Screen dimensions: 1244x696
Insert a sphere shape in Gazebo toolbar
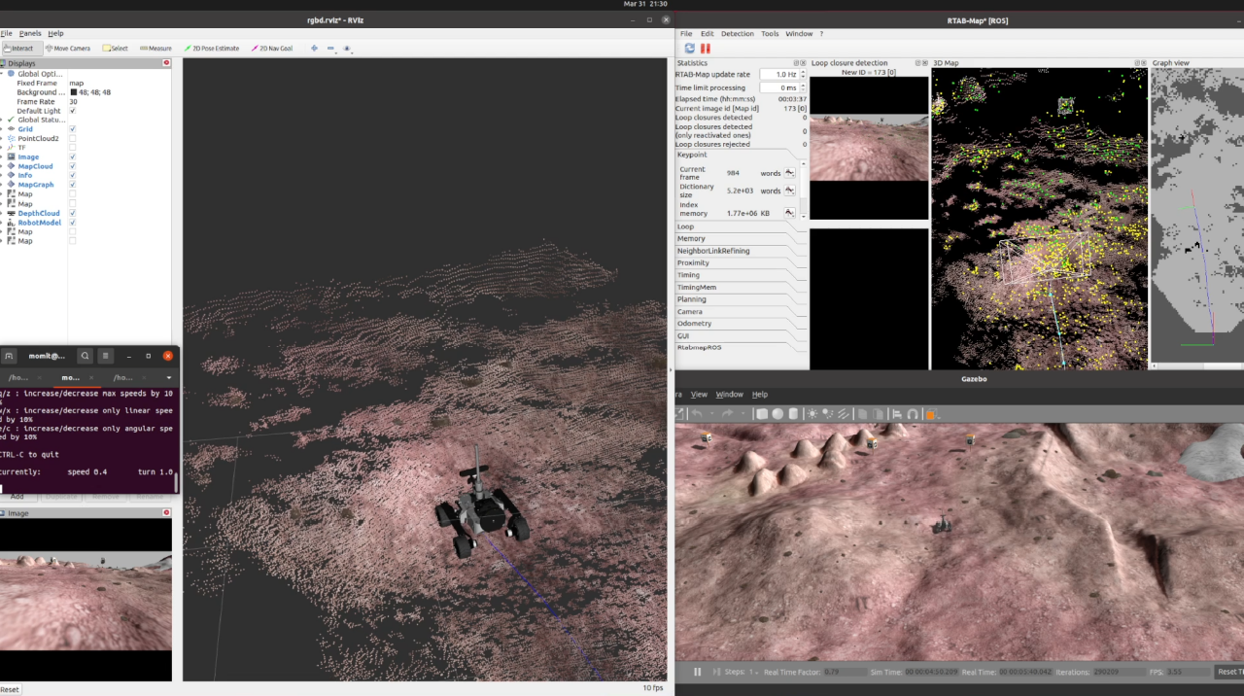(x=778, y=414)
